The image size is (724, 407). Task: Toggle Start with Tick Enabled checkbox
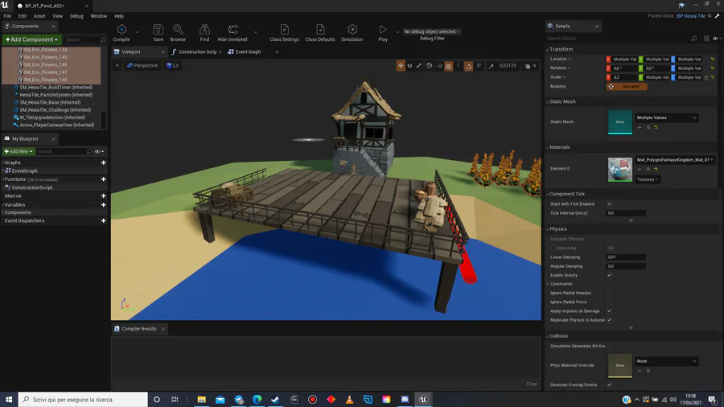tap(610, 204)
